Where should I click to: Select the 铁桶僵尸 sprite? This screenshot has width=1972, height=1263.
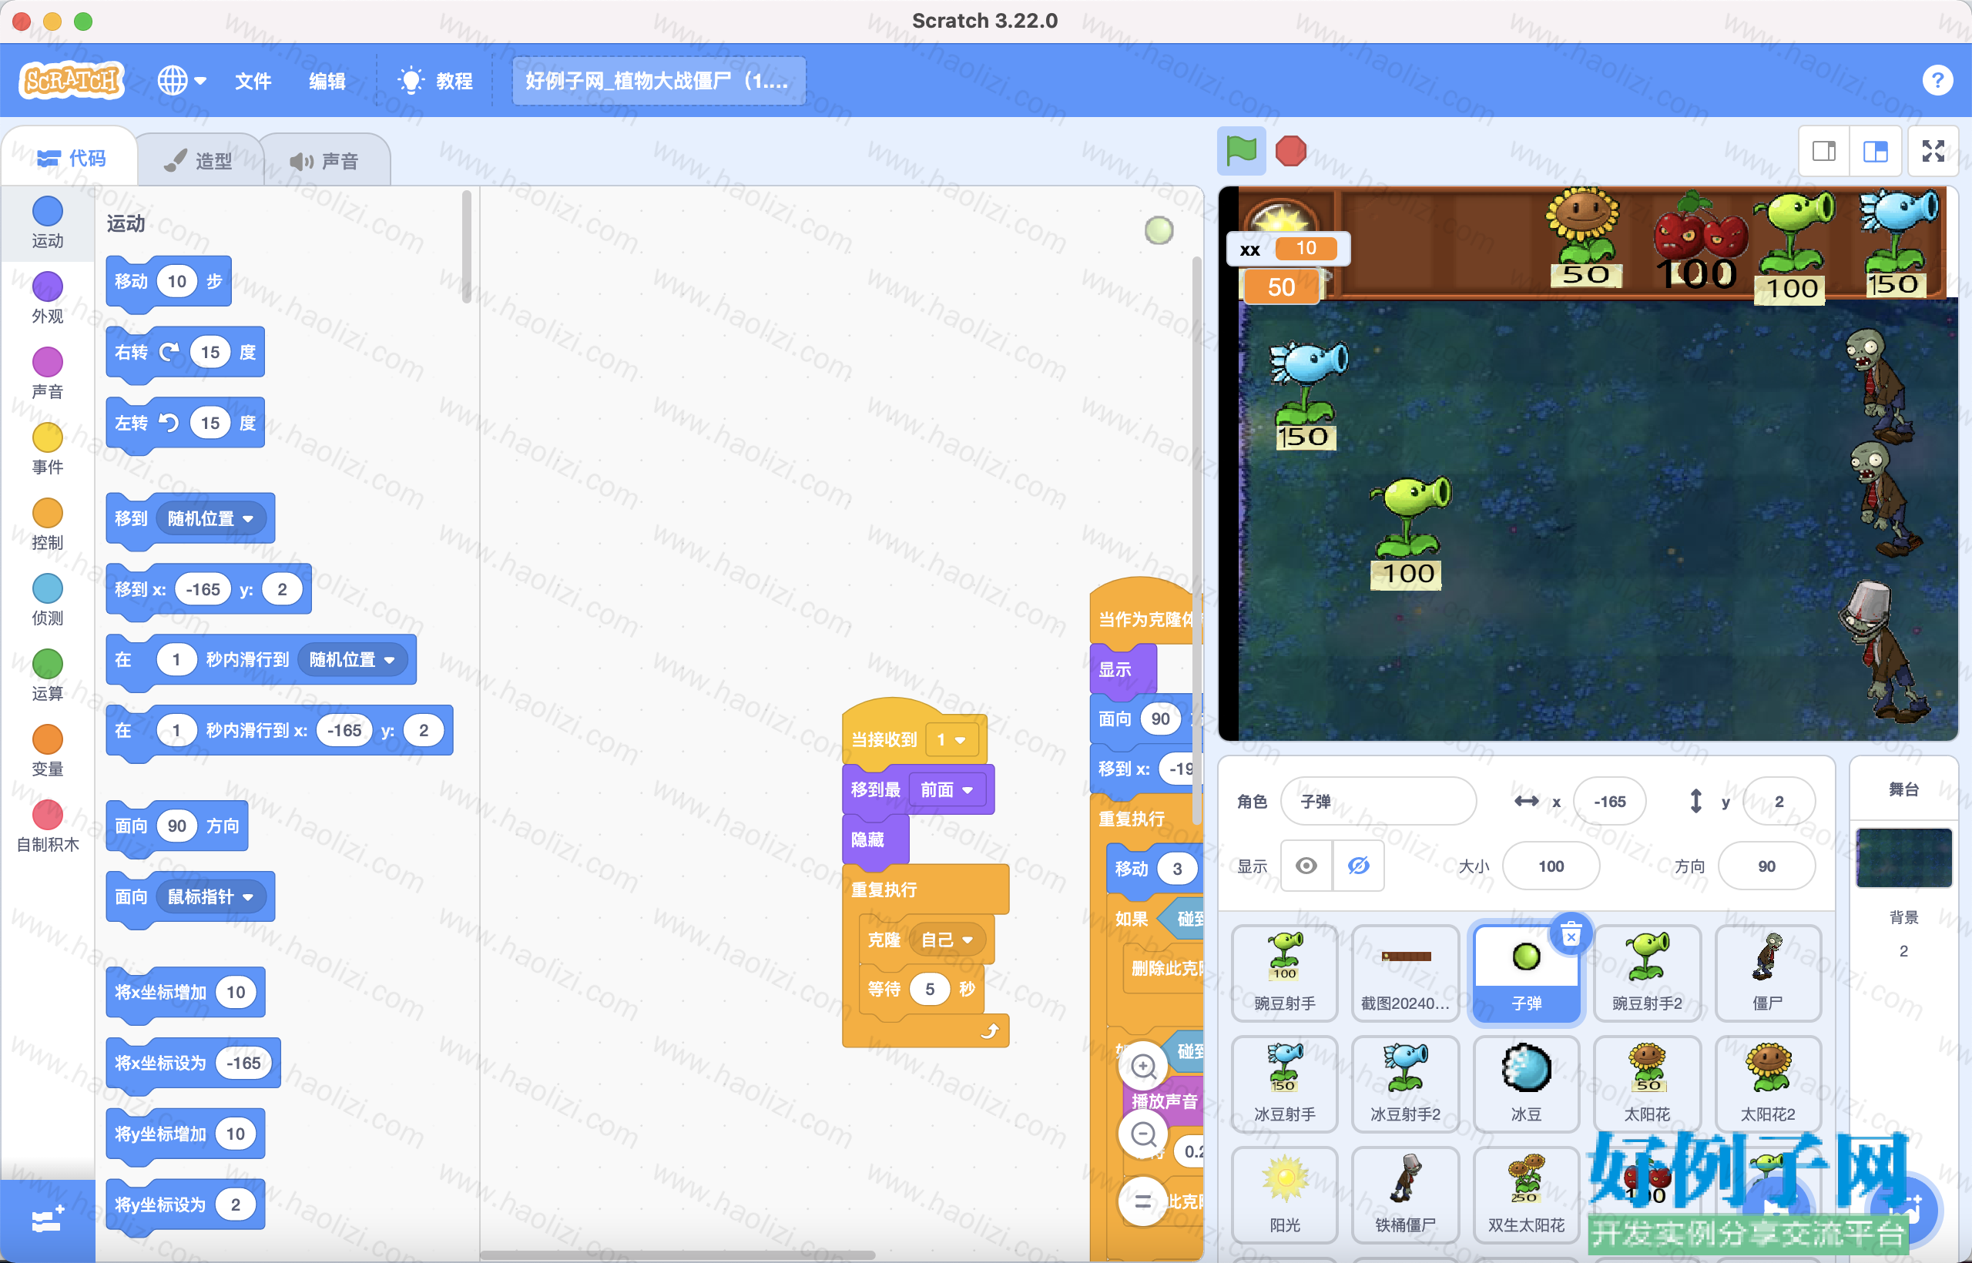pyautogui.click(x=1405, y=1195)
